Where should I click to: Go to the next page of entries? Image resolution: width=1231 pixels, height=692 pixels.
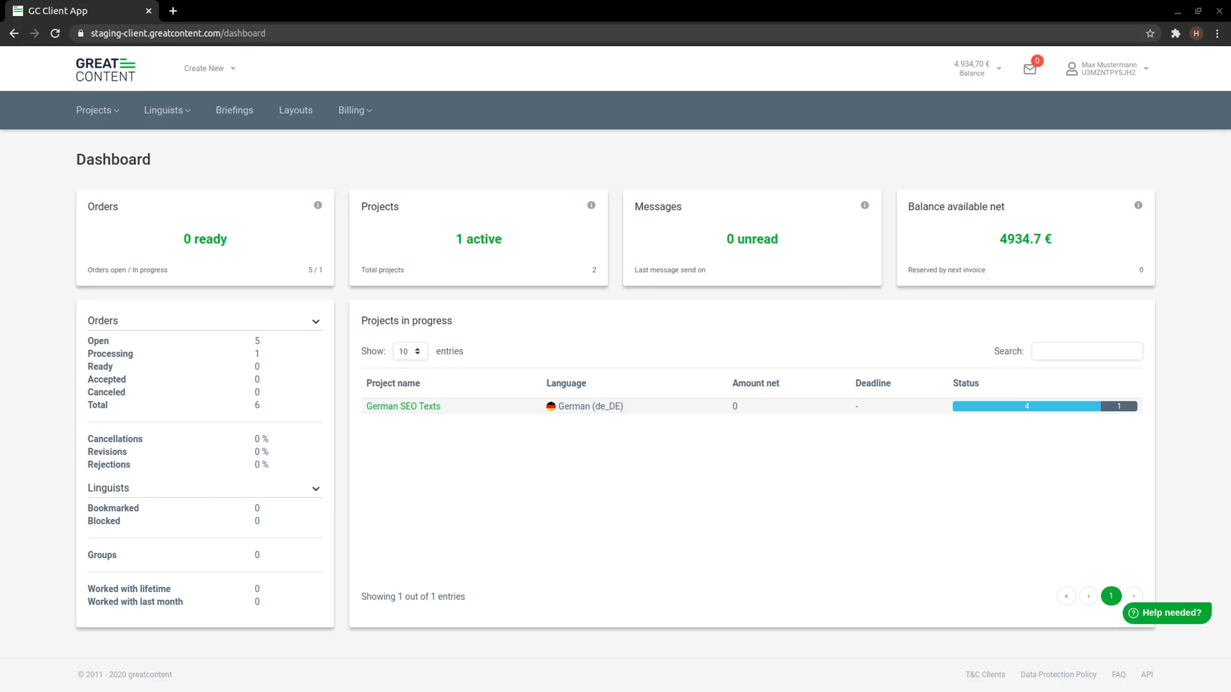1134,596
